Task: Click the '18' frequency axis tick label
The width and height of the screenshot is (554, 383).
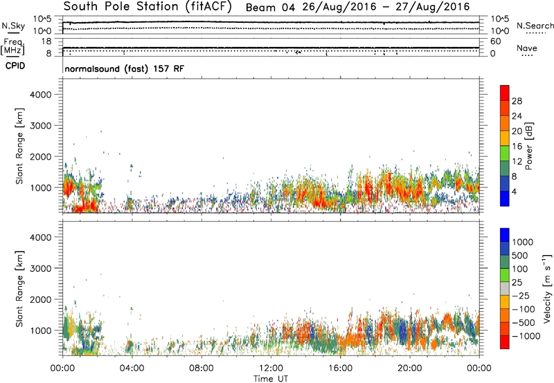Action: point(46,41)
